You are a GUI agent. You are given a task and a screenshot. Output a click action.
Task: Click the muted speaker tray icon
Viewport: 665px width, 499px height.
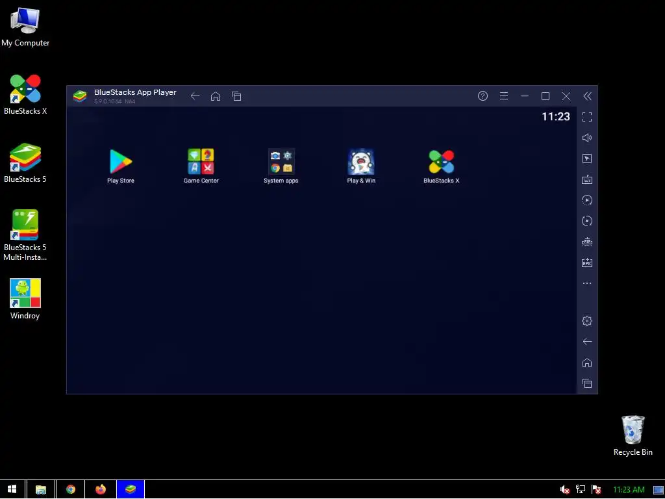(564, 490)
